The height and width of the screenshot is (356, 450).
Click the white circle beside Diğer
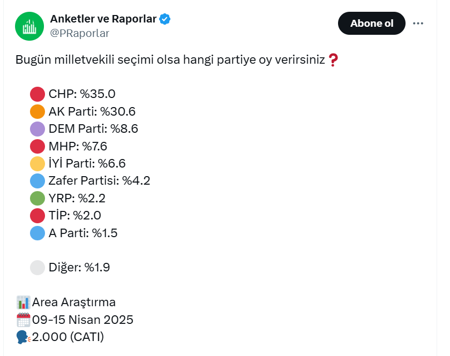click(37, 268)
